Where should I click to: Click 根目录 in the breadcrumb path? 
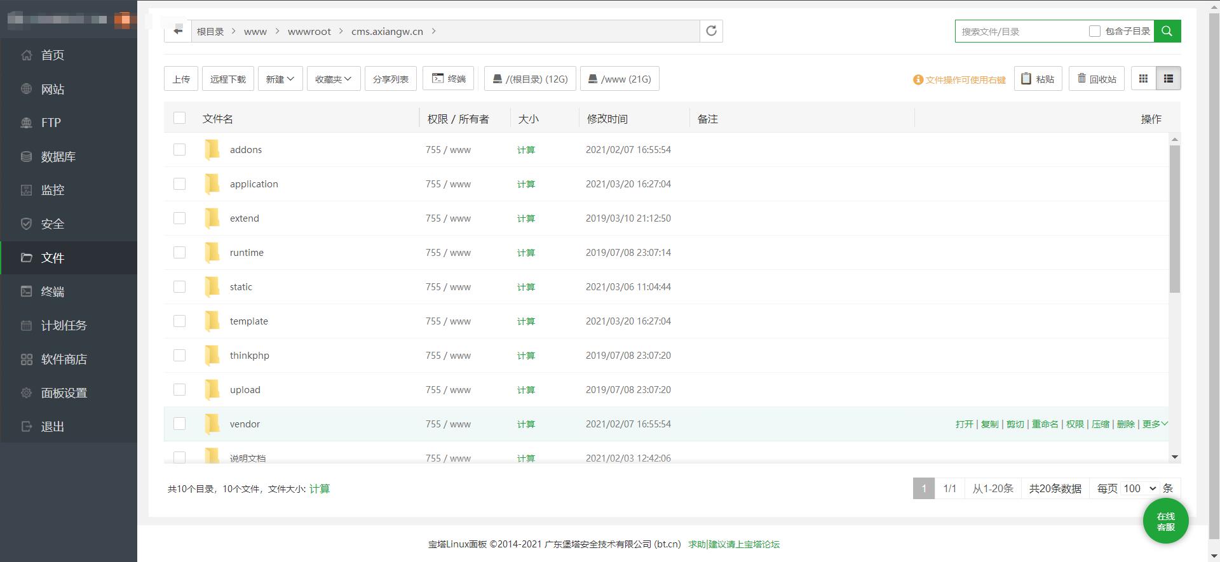(x=210, y=31)
